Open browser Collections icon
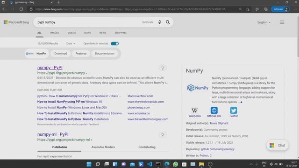Image resolution: width=299 pixels, height=168 pixels. click(x=266, y=9)
